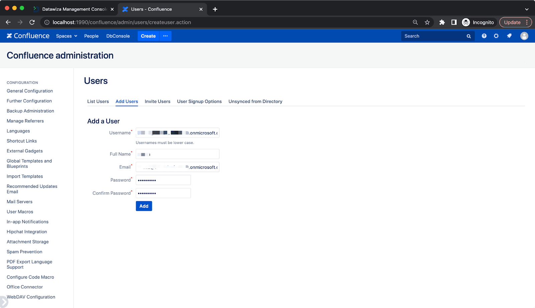Open Recommended Updates Email link
The height and width of the screenshot is (308, 535).
32,189
